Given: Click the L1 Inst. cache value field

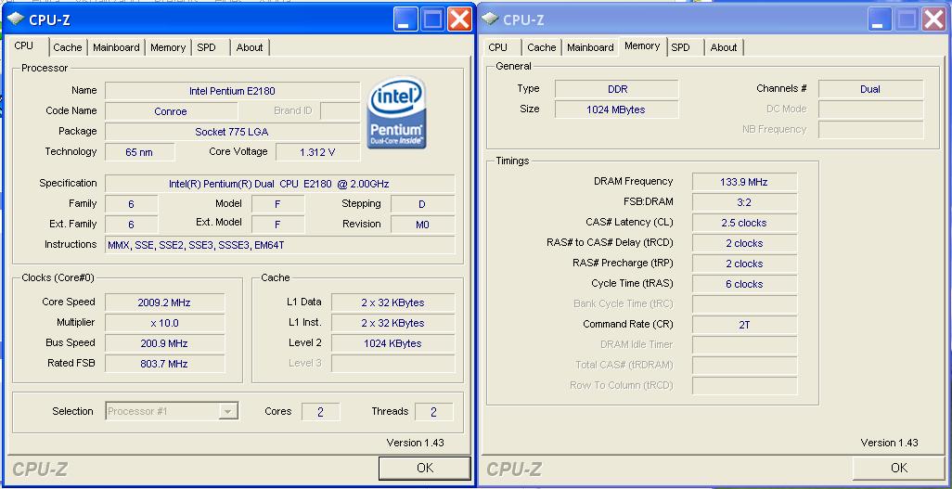Looking at the screenshot, I should (x=392, y=323).
